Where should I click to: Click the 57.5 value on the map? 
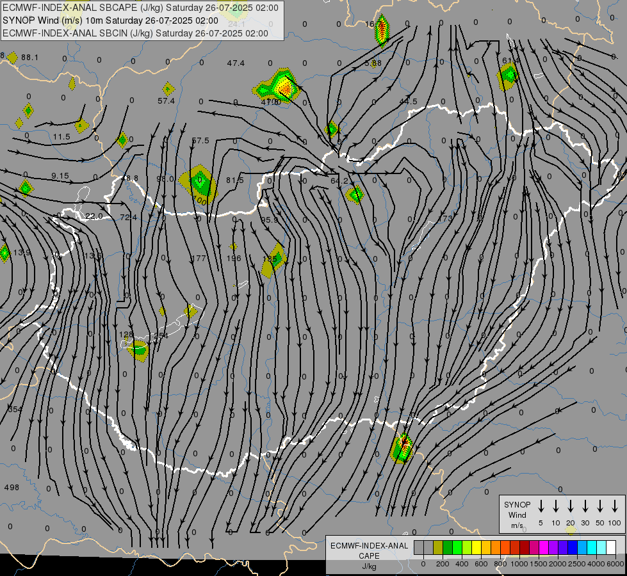(200, 141)
